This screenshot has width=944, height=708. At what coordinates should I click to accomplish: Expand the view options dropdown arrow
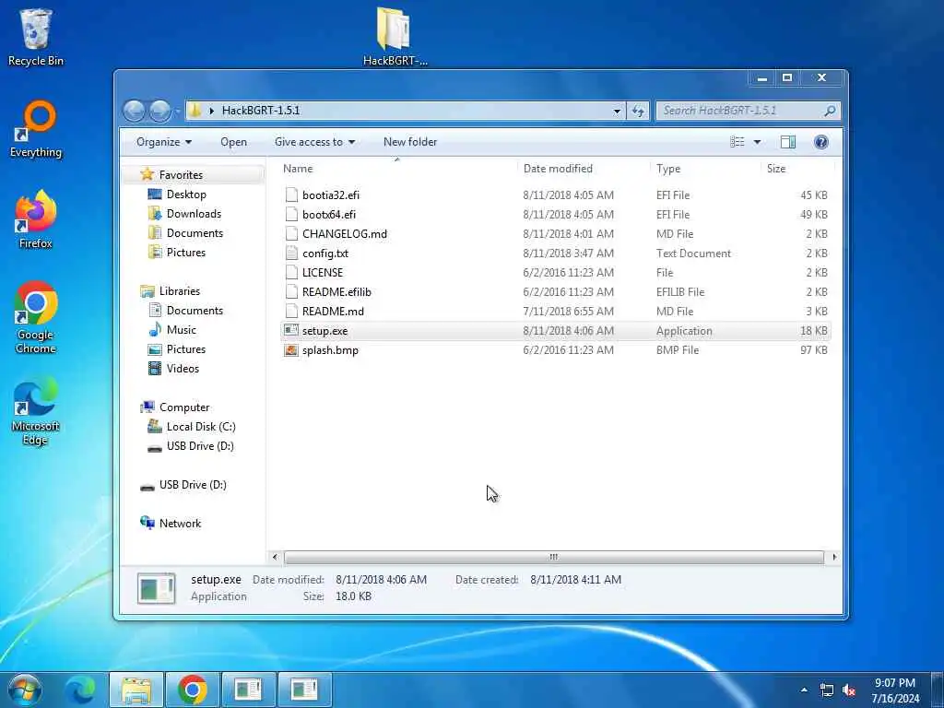tap(758, 142)
